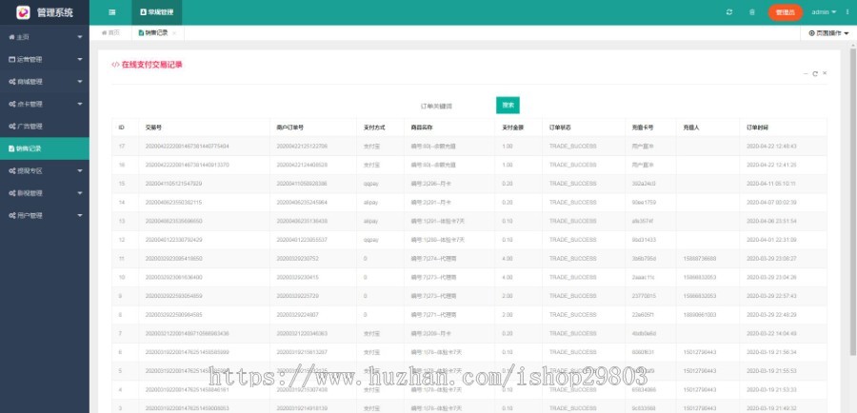Select the 常规管理 top menu item
This screenshot has height=413, width=857.
(x=156, y=12)
